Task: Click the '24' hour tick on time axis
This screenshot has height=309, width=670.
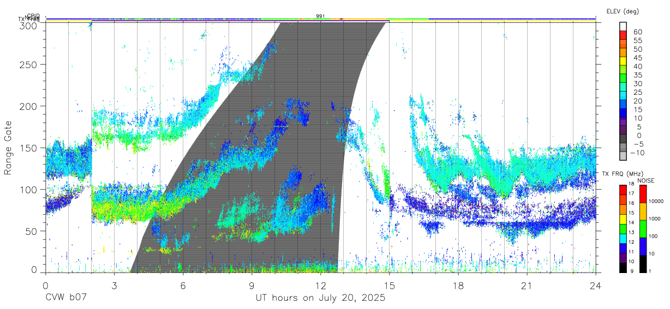Action: point(595,286)
